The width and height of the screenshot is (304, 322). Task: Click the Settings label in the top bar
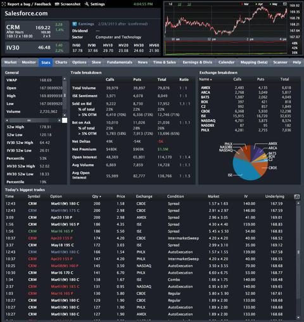point(98,4)
